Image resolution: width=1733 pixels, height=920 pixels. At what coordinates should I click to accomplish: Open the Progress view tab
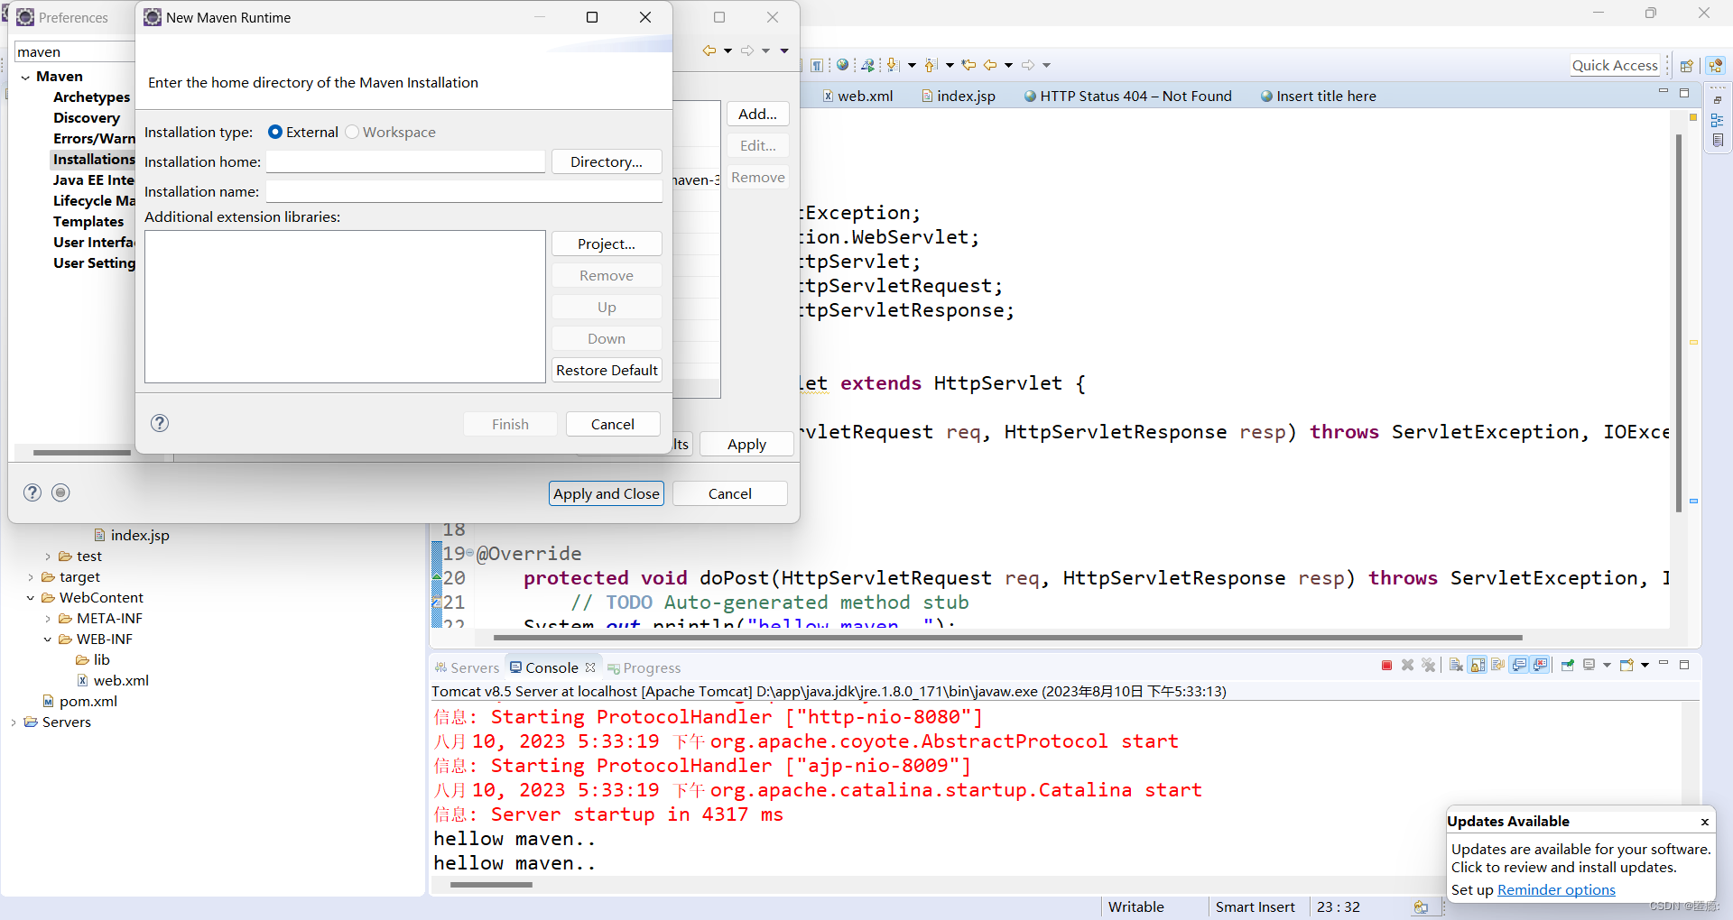(644, 667)
